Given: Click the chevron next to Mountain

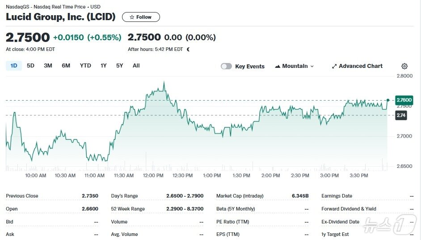Looking at the screenshot, I should [x=312, y=66].
